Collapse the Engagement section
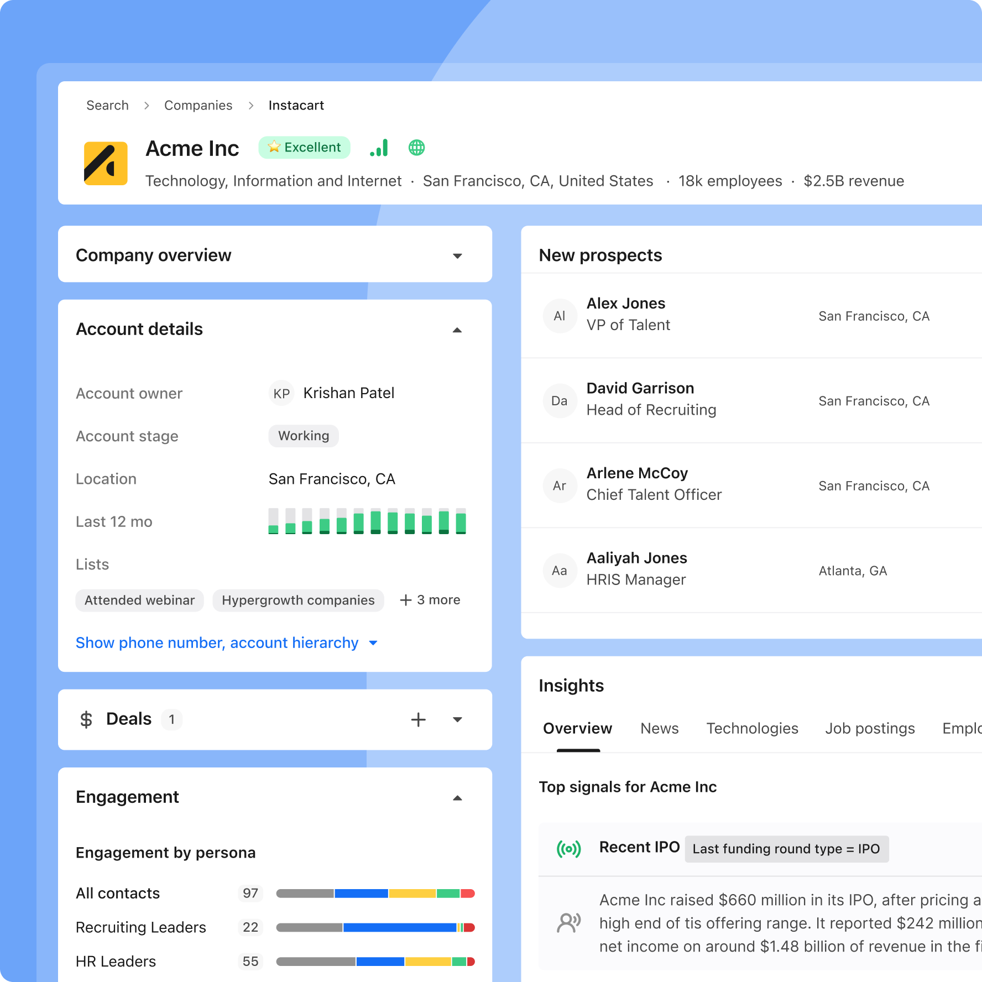This screenshot has height=982, width=982. (457, 798)
